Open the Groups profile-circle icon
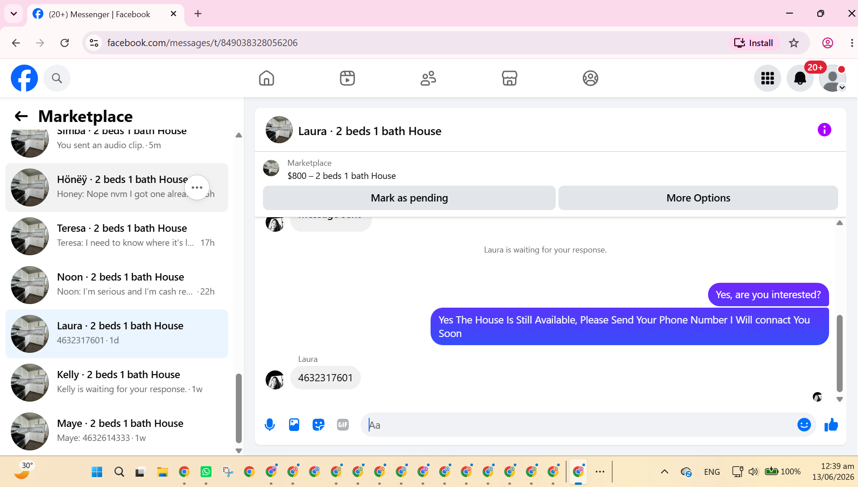Image resolution: width=858 pixels, height=487 pixels. click(x=590, y=78)
